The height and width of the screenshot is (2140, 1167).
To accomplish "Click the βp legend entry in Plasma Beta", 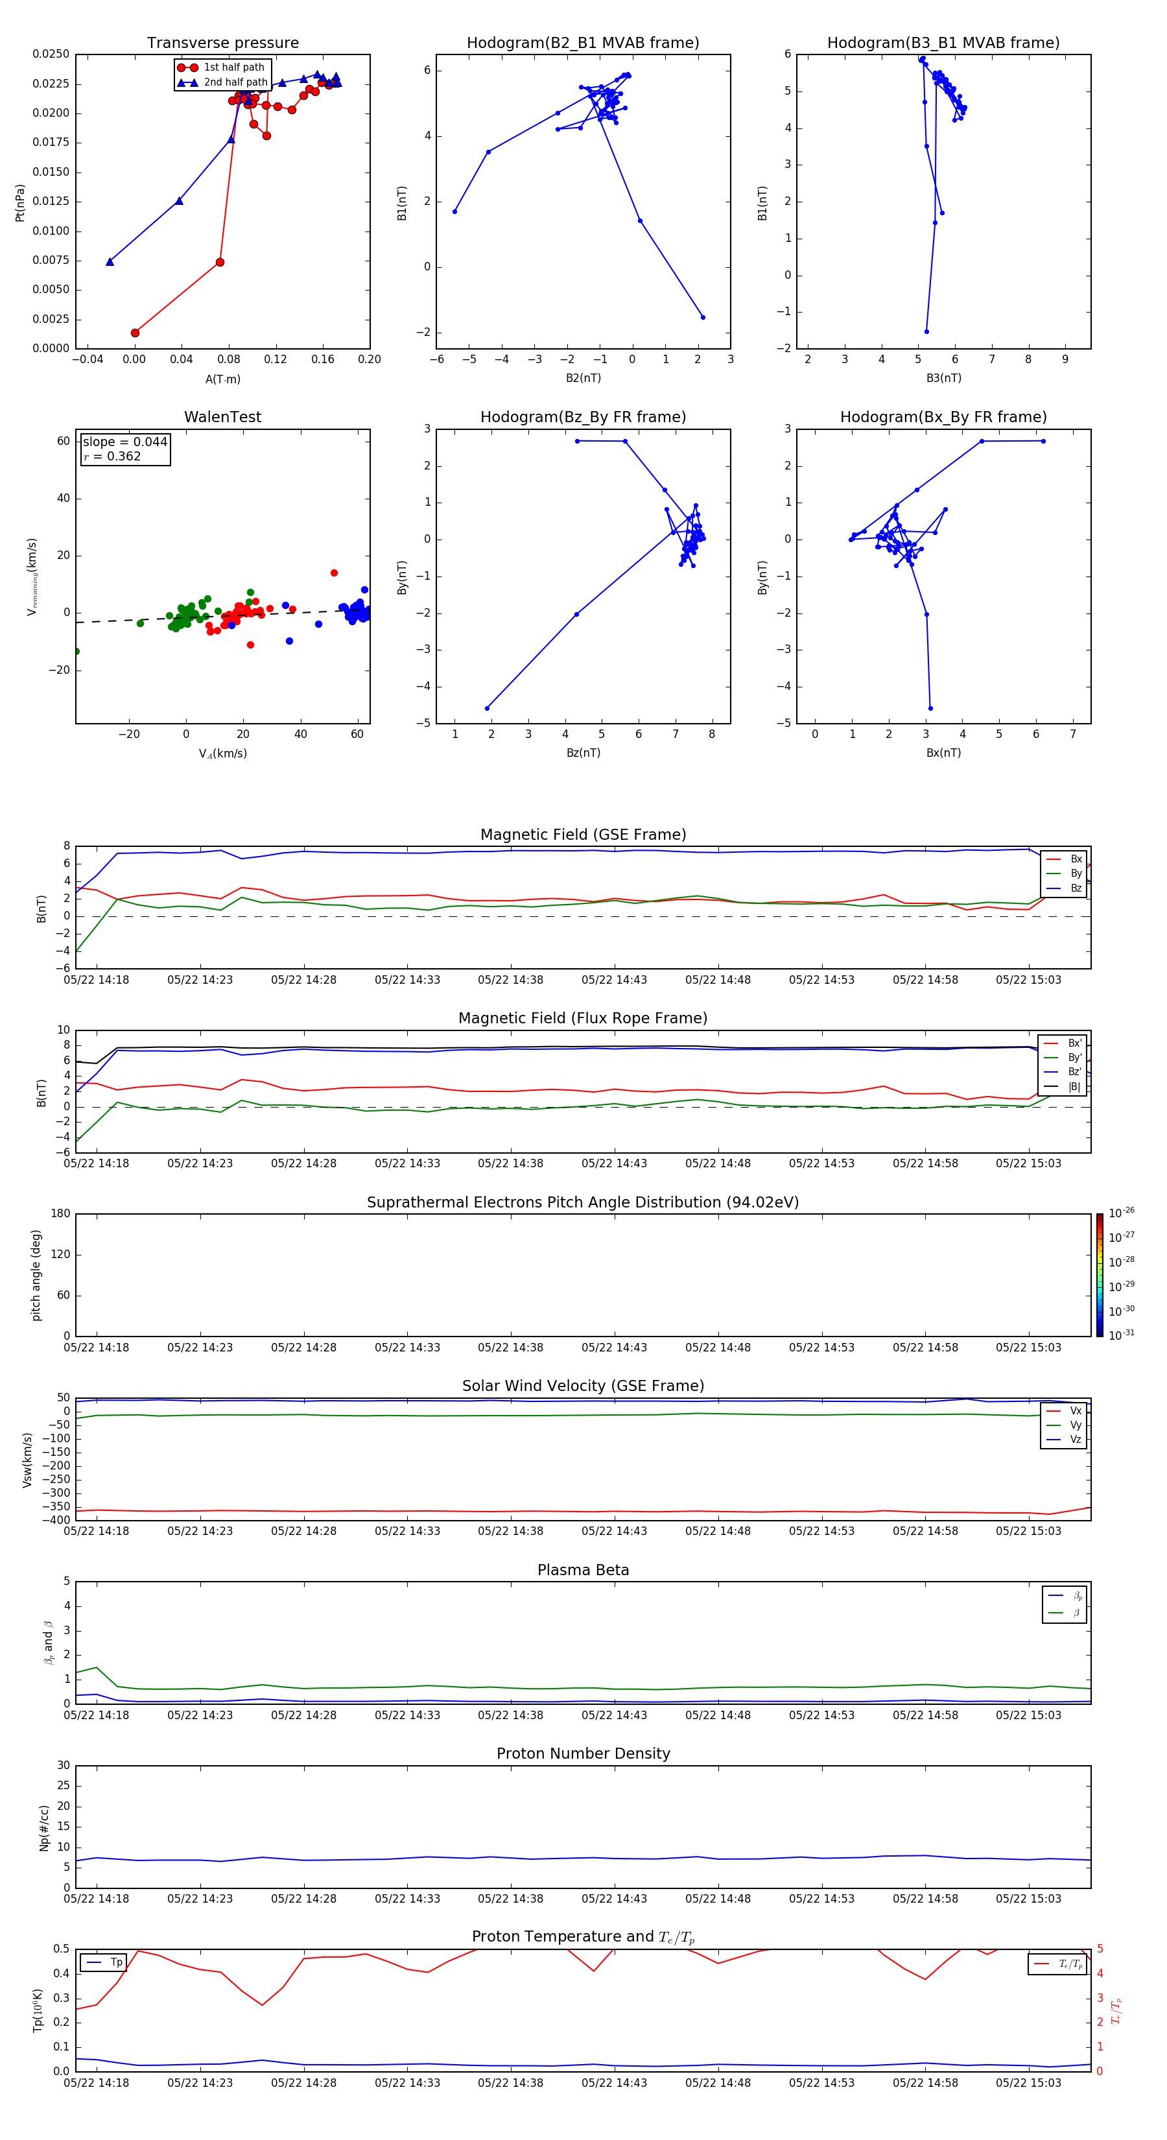I will (x=1065, y=1595).
